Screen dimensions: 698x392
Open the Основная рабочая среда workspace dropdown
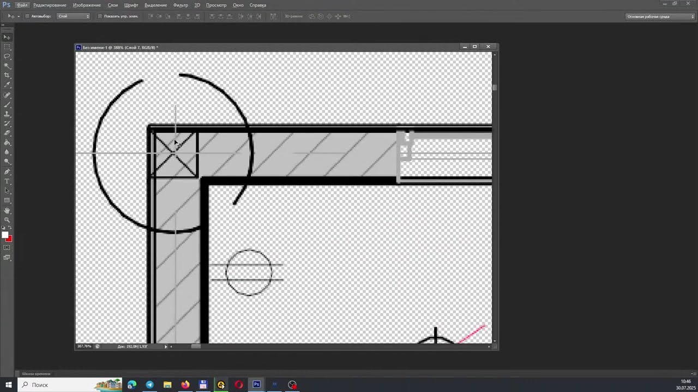[x=660, y=16]
